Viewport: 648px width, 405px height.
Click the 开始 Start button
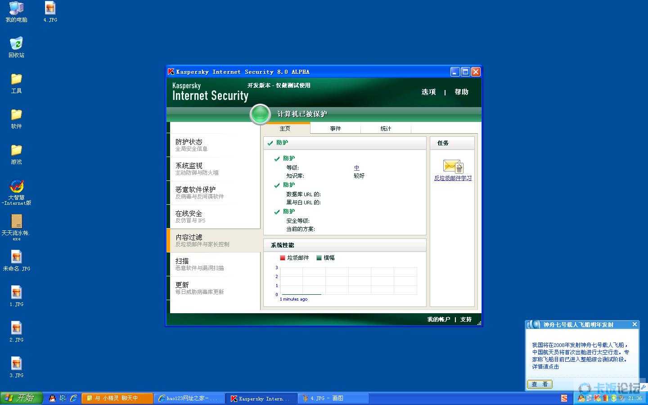click(x=22, y=398)
